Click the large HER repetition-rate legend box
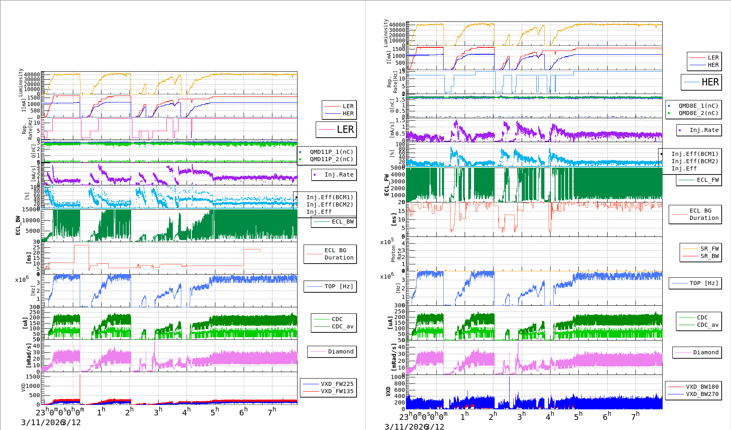This screenshot has height=430, width=731. point(701,82)
